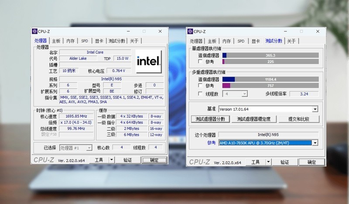Open the 显卡 tab in the right window

(x=256, y=41)
